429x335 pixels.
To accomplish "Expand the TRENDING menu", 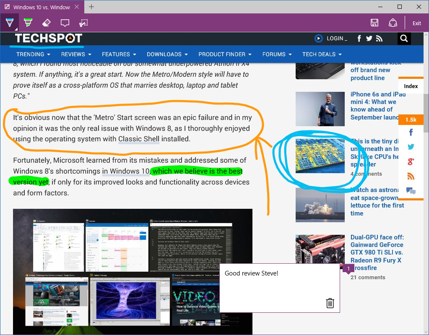I will coord(34,54).
